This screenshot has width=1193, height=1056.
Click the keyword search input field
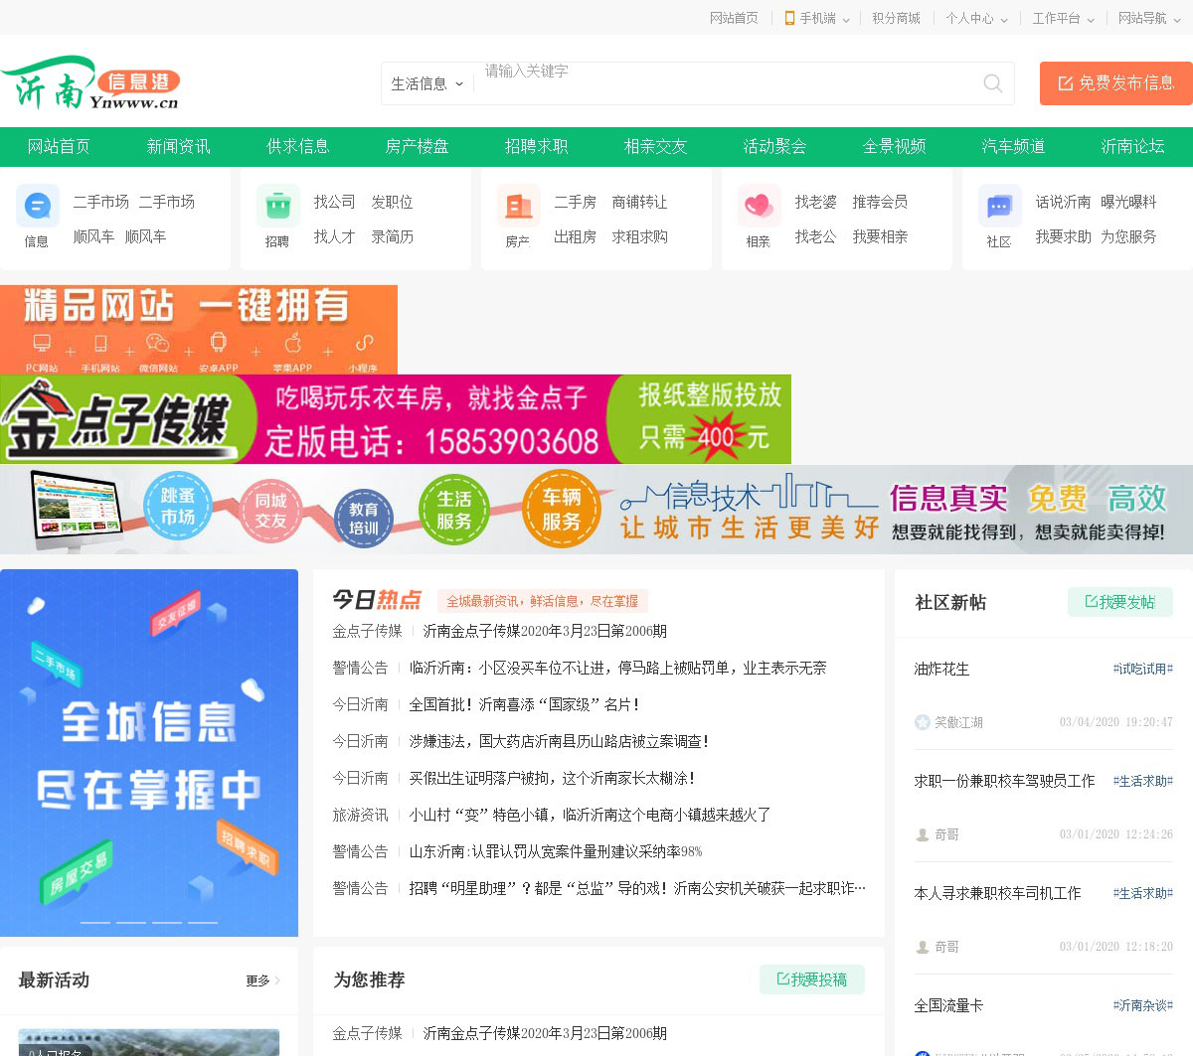(726, 83)
